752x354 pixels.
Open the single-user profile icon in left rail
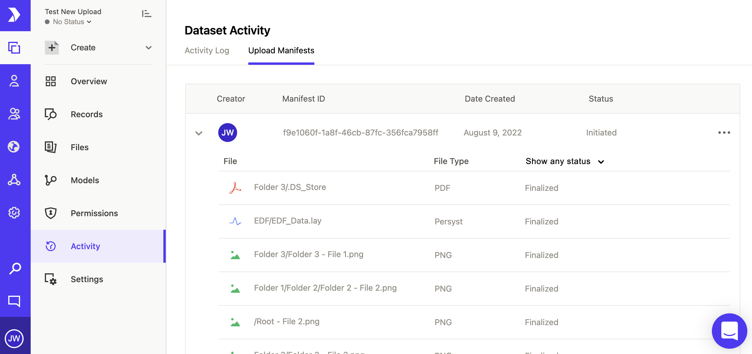tap(14, 81)
